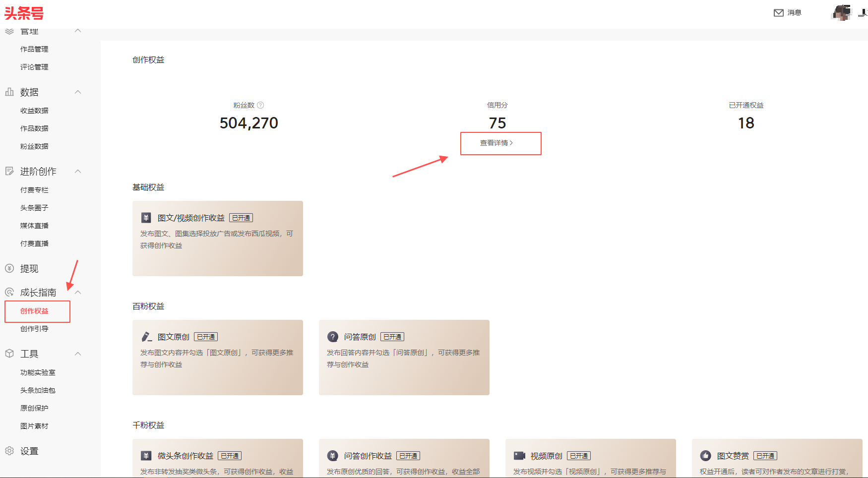Click 查看详情 link under 信用分

496,143
